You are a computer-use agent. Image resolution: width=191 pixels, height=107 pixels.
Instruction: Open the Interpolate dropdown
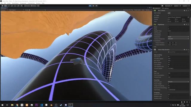pos(178,37)
